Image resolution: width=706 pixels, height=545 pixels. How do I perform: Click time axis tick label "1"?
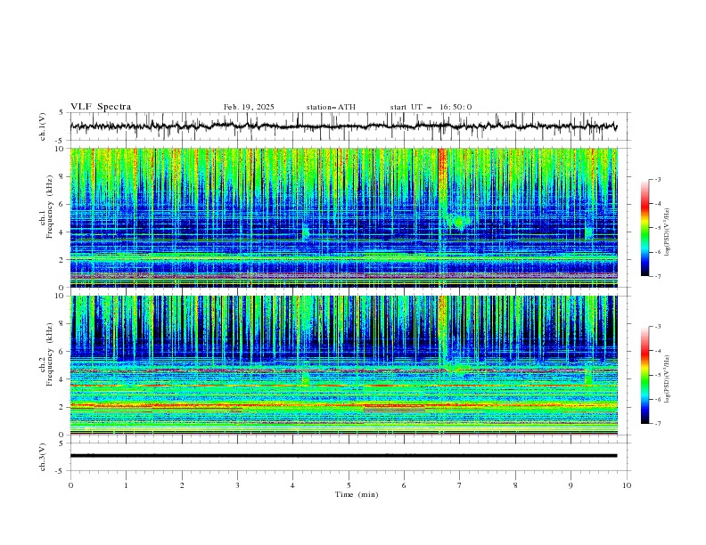(126, 485)
